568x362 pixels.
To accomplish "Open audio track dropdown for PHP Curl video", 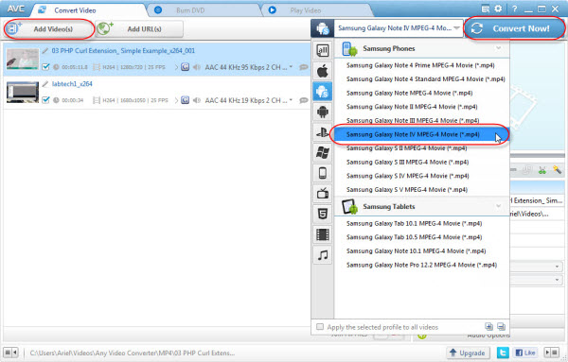I will pyautogui.click(x=291, y=67).
